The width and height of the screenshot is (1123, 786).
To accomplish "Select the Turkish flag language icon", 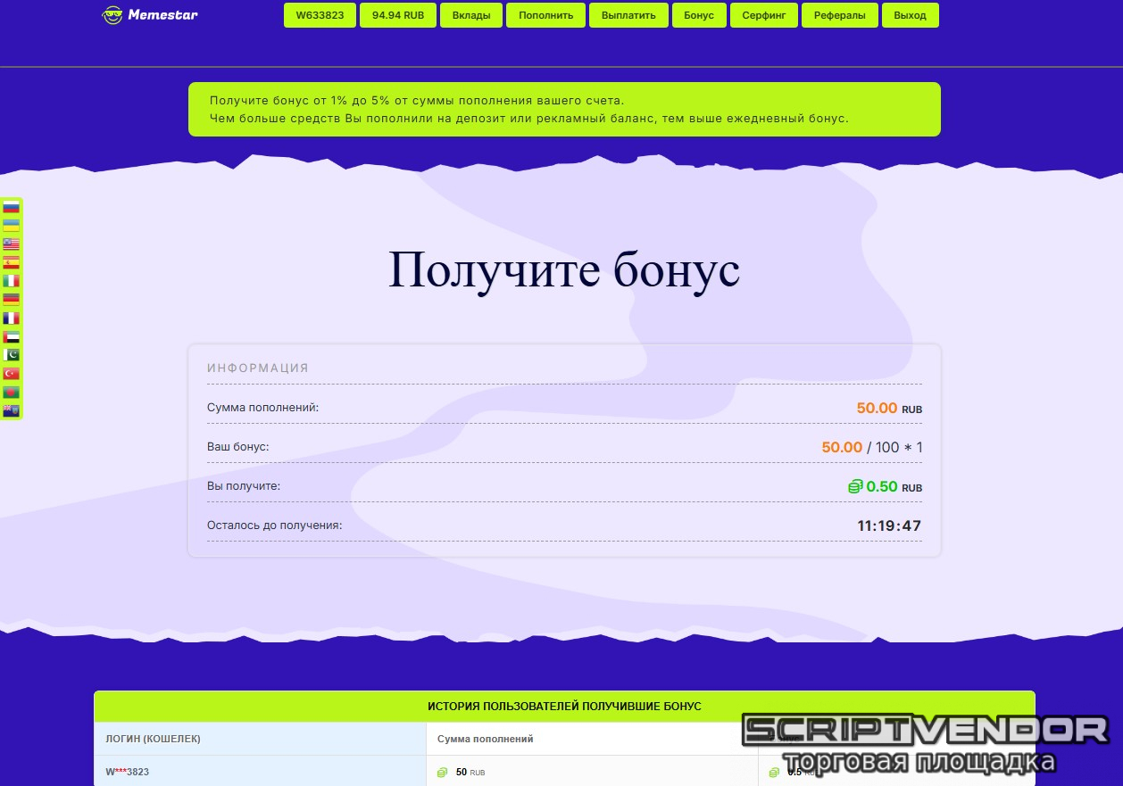I will point(11,374).
